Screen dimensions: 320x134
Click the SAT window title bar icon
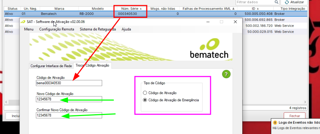pyautogui.click(x=23, y=22)
